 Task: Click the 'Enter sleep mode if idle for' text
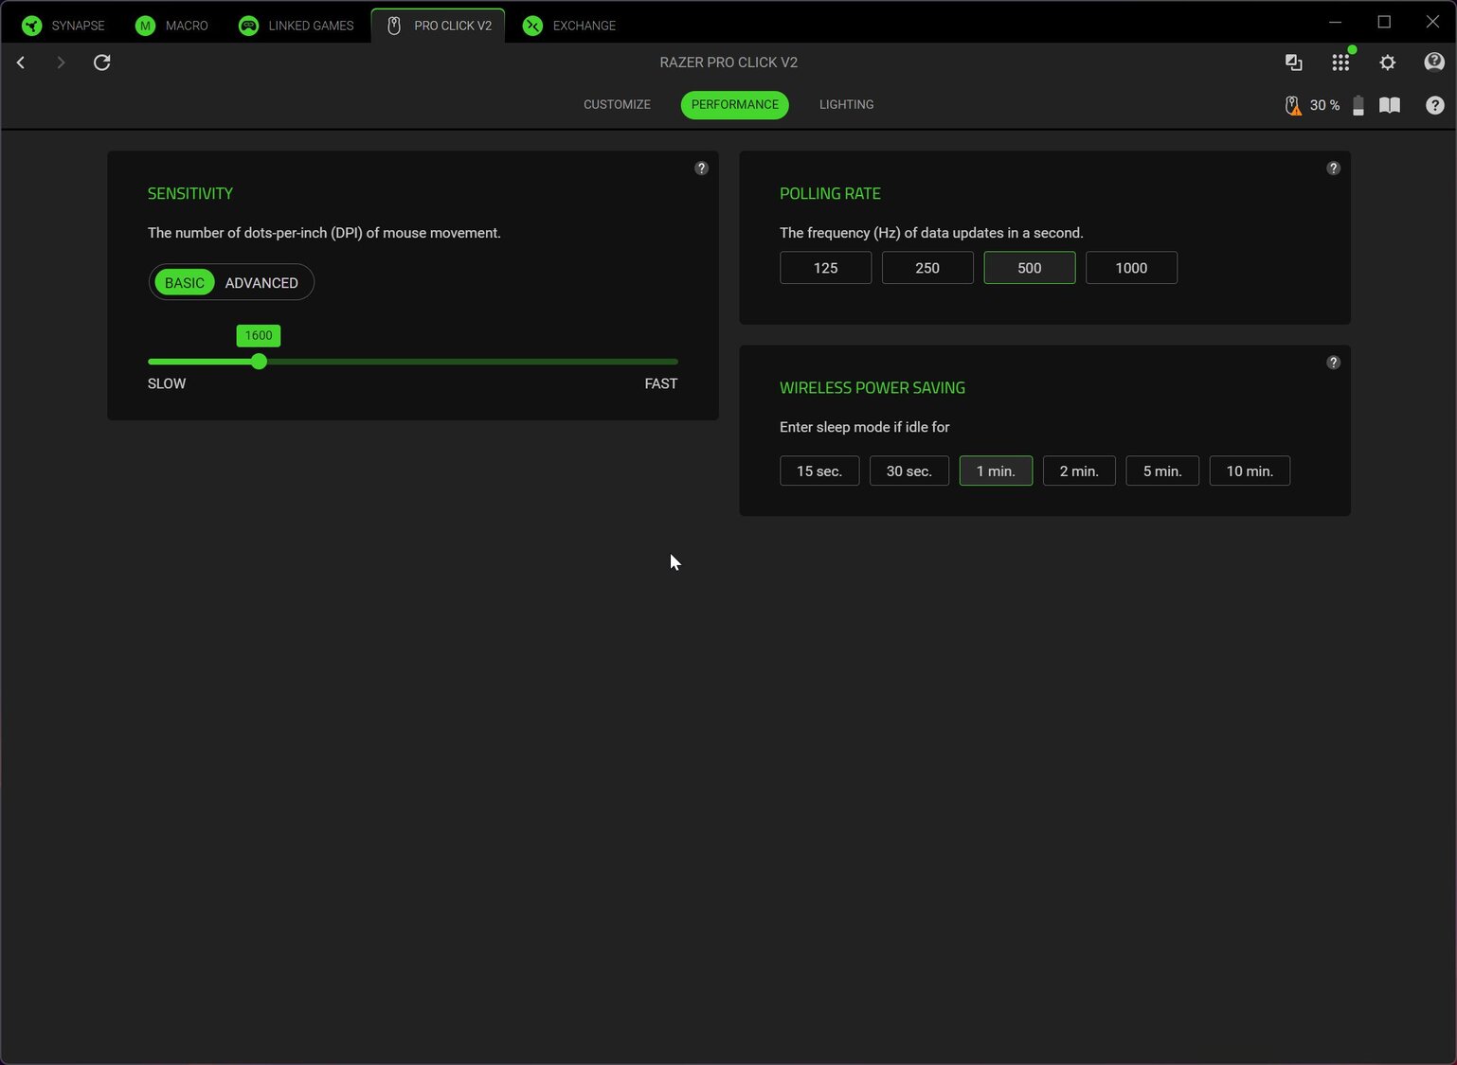[x=865, y=427]
